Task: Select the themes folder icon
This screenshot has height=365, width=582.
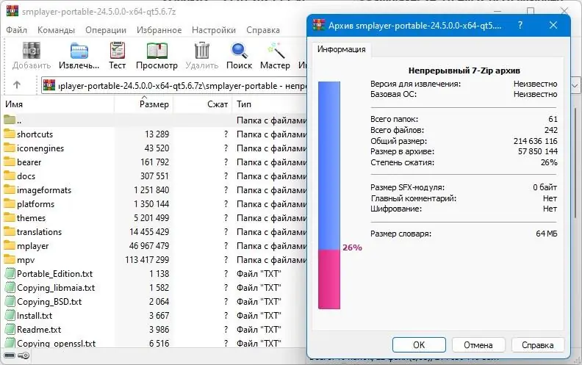Action: click(10, 217)
